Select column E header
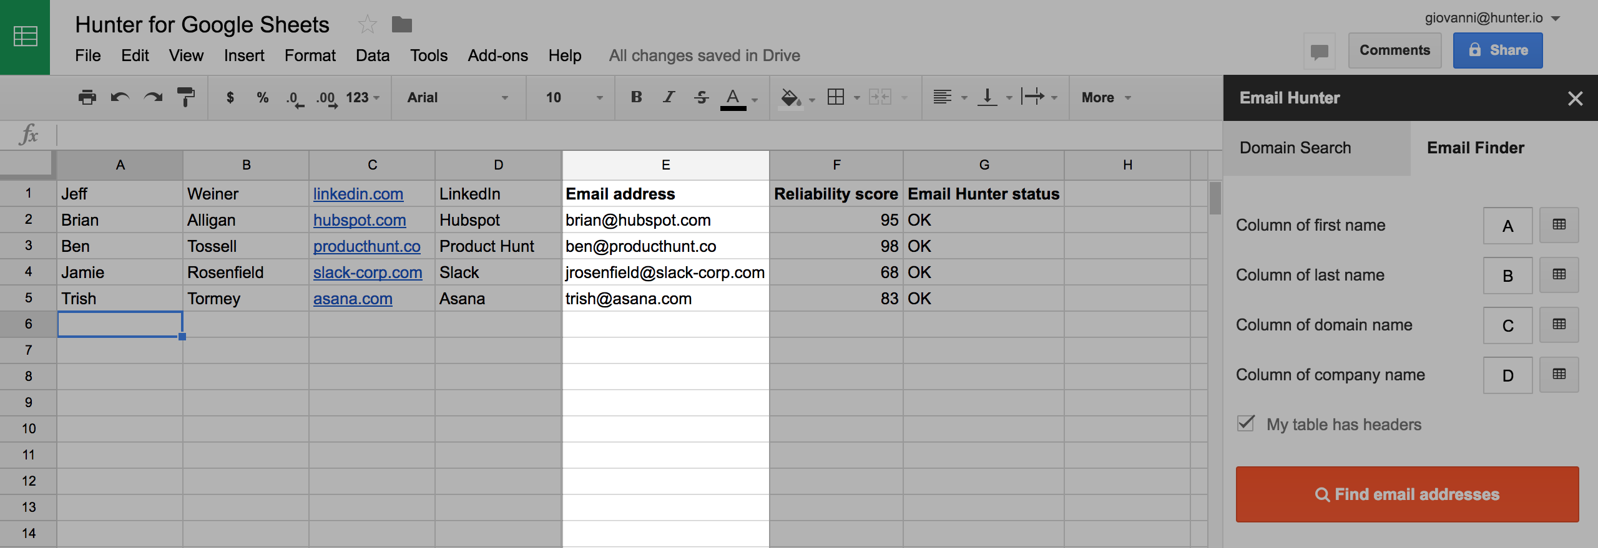The height and width of the screenshot is (548, 1598). (x=665, y=165)
